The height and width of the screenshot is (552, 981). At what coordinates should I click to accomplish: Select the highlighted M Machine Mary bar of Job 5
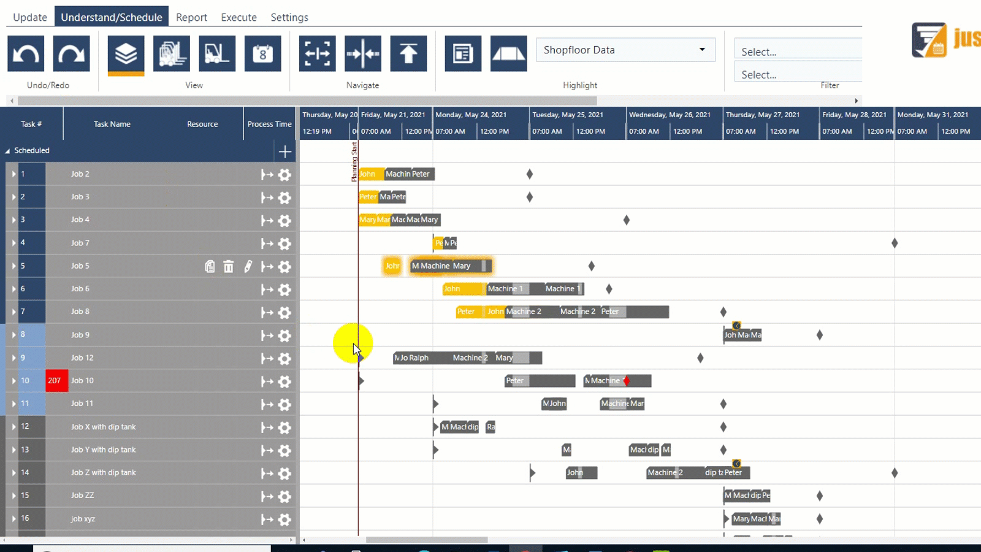pyautogui.click(x=451, y=266)
